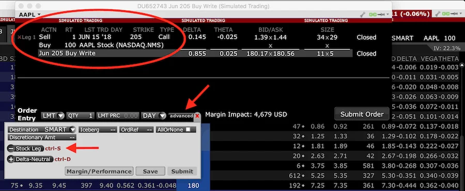Screen dimensions: 465x191
Task: Open the LMT order type dropdown
Action: (53, 116)
